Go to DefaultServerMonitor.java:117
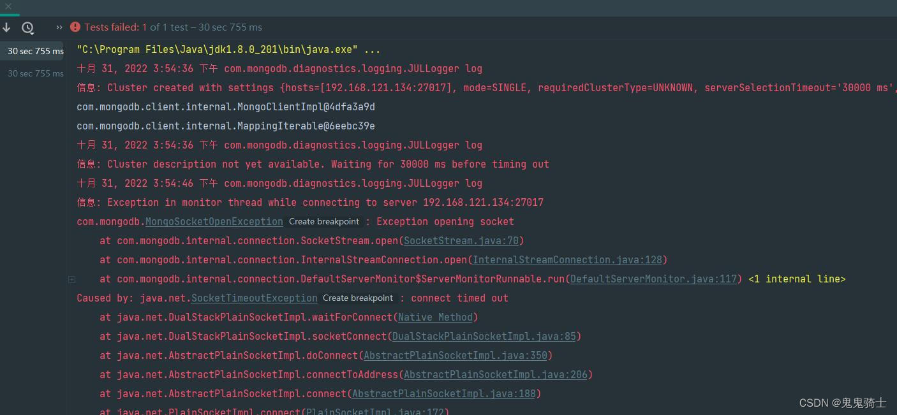This screenshot has height=415, width=897. 653,279
